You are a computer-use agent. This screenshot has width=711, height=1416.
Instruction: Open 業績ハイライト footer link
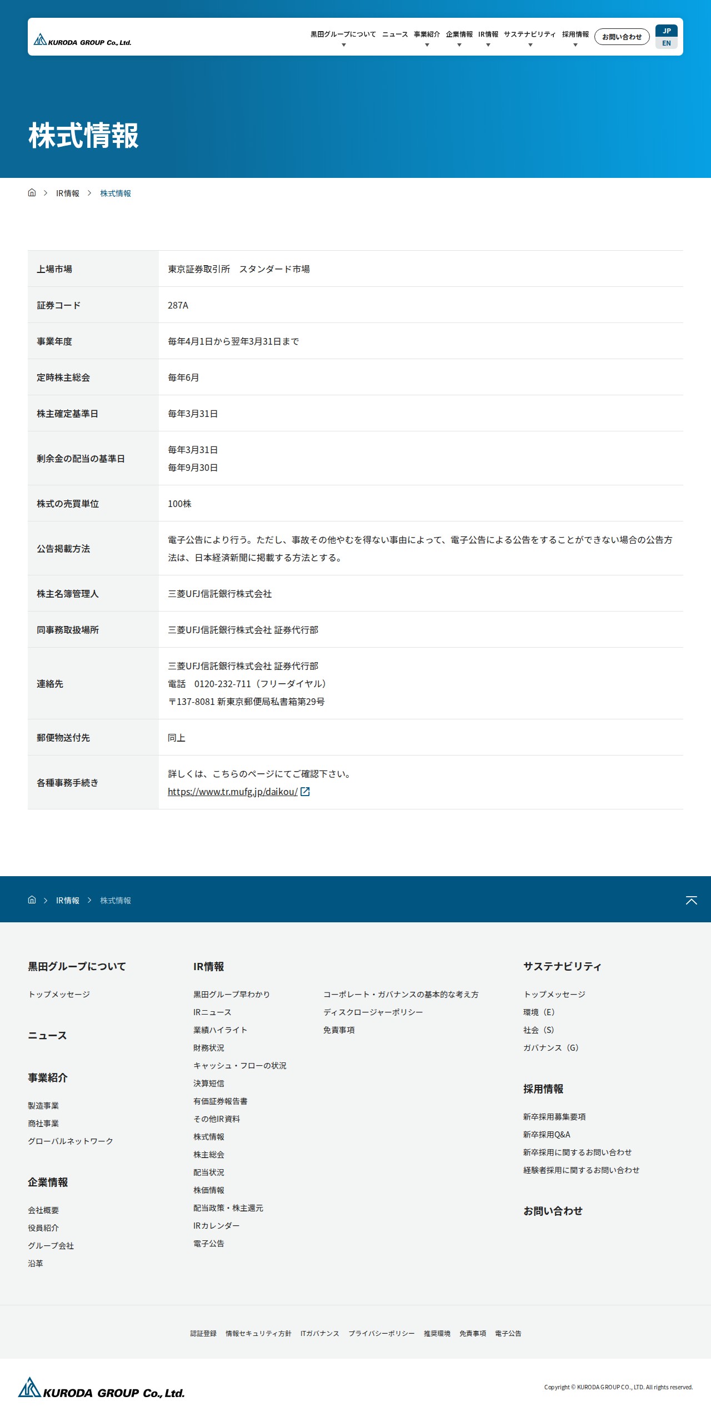click(x=220, y=1030)
